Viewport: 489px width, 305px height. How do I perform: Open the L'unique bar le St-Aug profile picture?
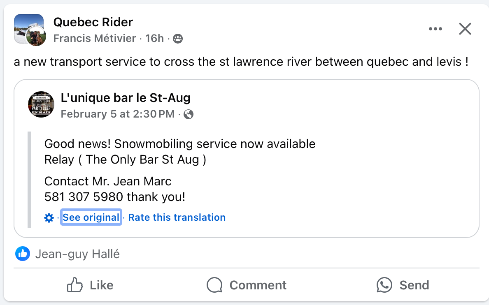41,104
